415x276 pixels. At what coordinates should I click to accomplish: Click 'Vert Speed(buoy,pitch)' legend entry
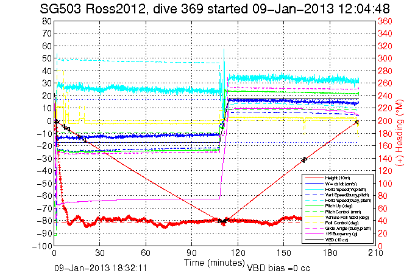click(x=347, y=195)
